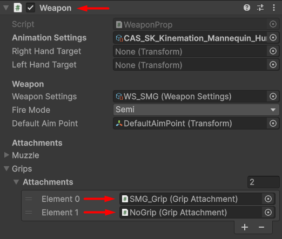Click the object picker for SMG_Grip element

pos(268,199)
